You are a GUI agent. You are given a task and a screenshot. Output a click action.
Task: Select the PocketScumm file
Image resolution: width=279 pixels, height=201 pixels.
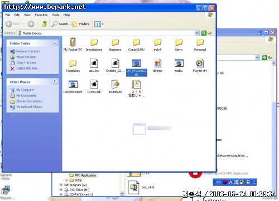click(73, 87)
